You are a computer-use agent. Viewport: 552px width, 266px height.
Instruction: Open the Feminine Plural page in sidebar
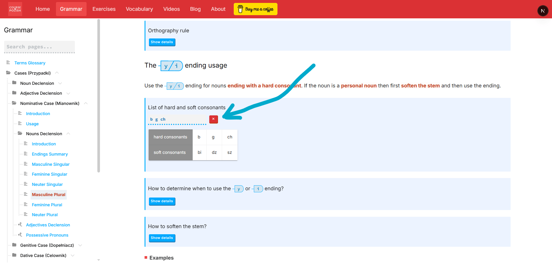(x=47, y=205)
